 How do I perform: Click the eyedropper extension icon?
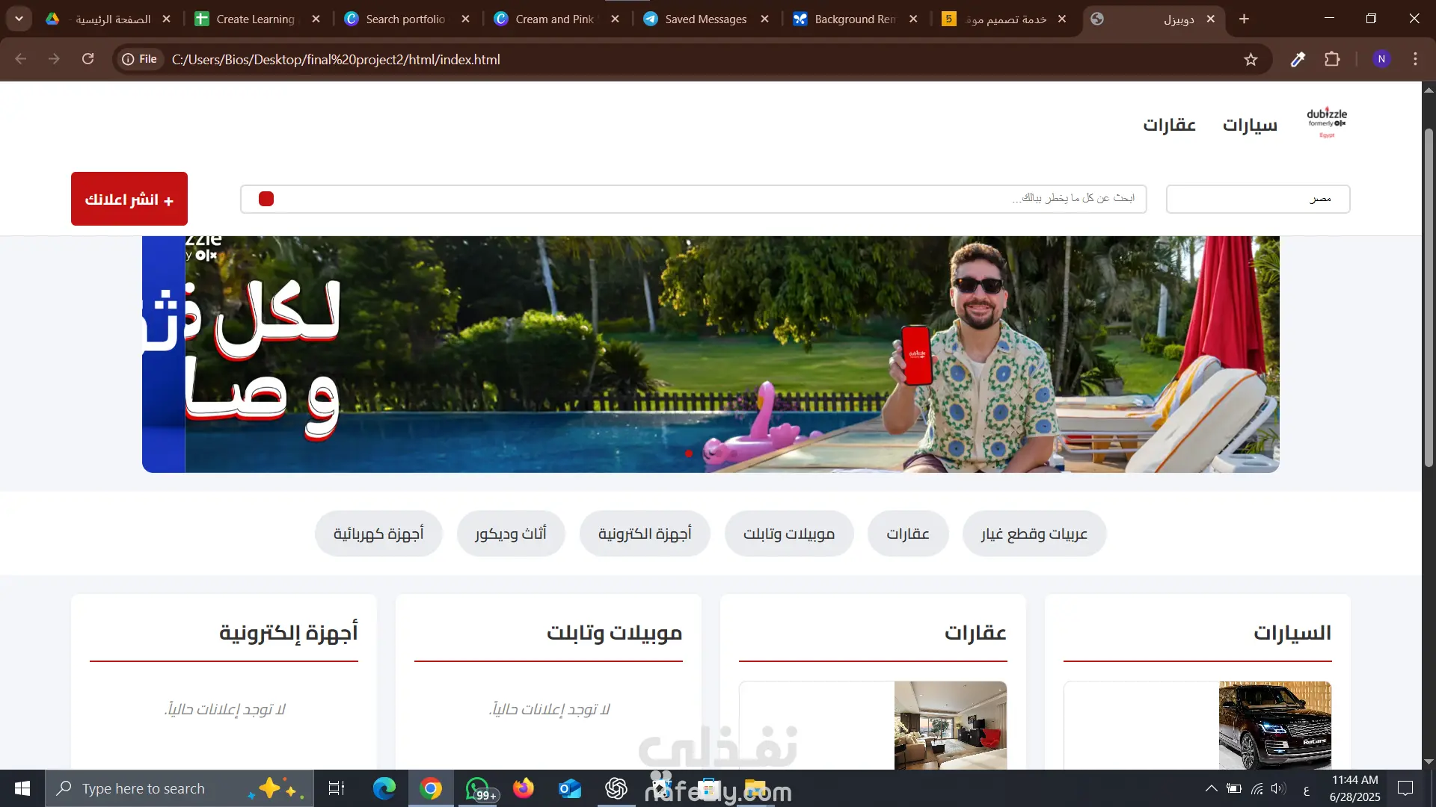pos(1298,59)
